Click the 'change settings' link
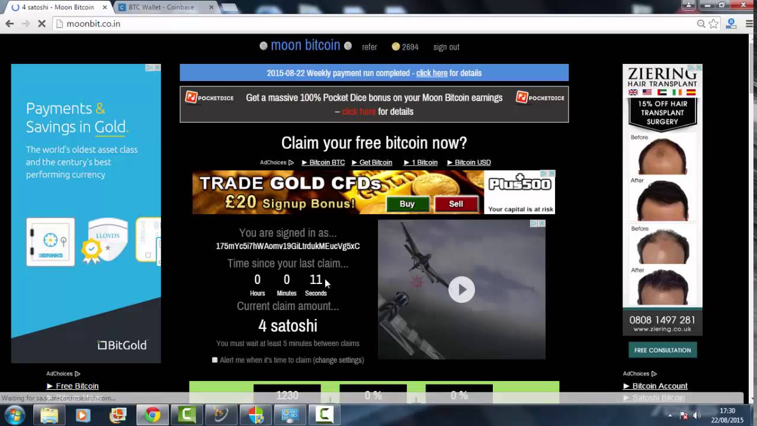This screenshot has height=426, width=757. point(338,360)
